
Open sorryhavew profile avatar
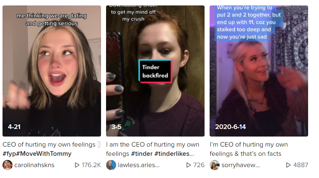click(x=215, y=165)
